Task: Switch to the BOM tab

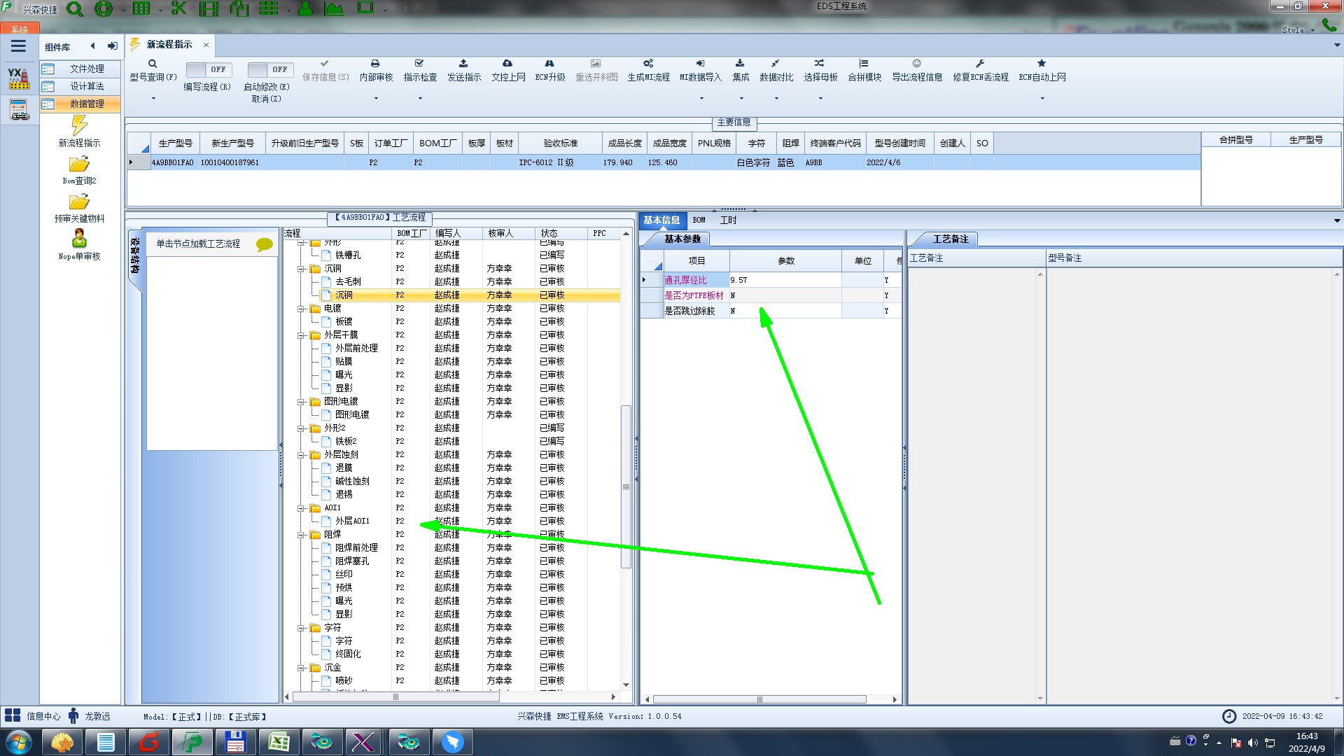Action: tap(699, 220)
